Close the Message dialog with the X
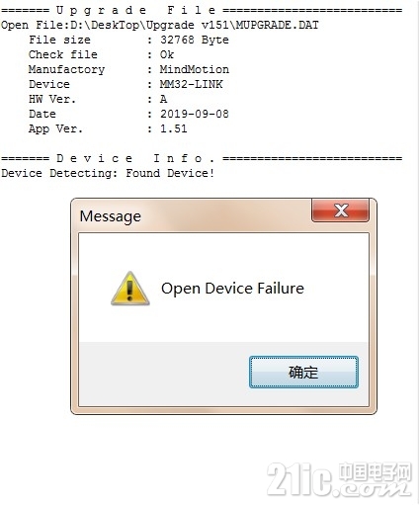 (340, 210)
